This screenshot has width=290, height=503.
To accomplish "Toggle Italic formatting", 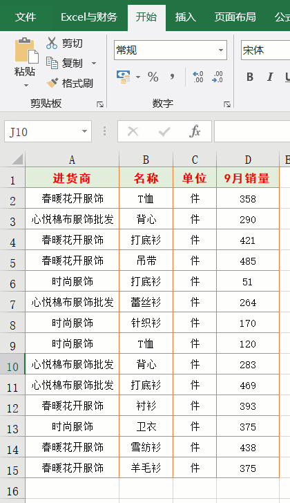I will click(x=270, y=77).
